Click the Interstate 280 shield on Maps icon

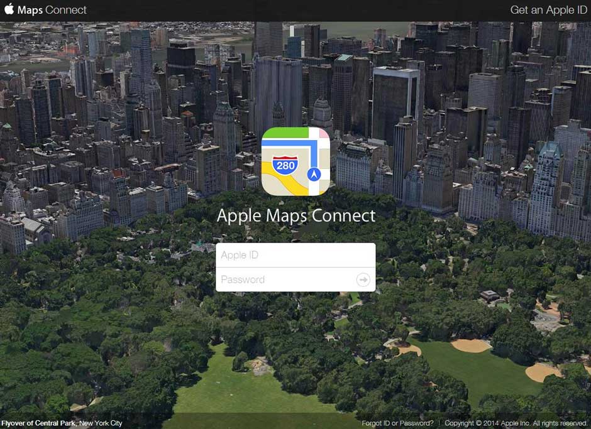285,166
